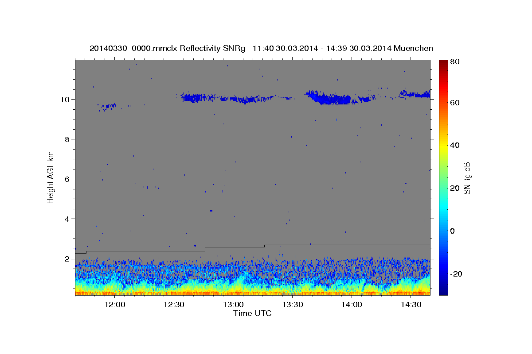Click the 'Time UTC' axis label
532x354 pixels.
(252, 313)
